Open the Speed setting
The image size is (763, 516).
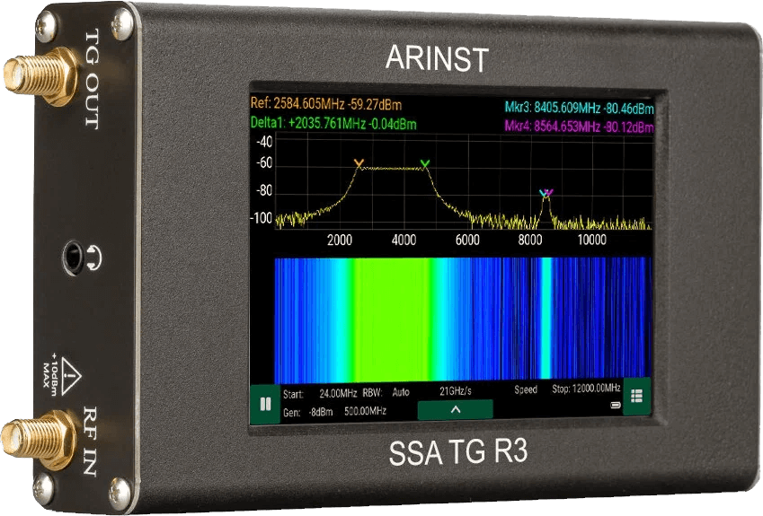[526, 389]
